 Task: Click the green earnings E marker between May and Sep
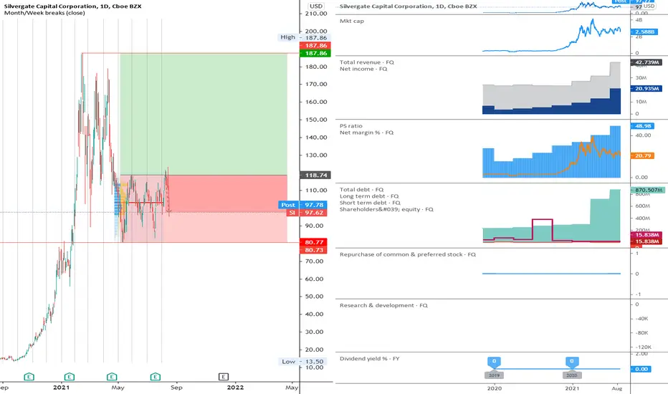156,377
